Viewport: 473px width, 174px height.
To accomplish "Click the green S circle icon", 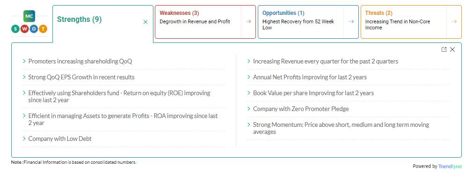I will tap(15, 29).
